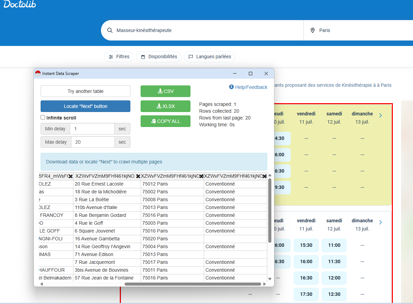Click the Instant Data Scraper title bar icon
Viewport: 413px width, 304px height.
click(38, 73)
